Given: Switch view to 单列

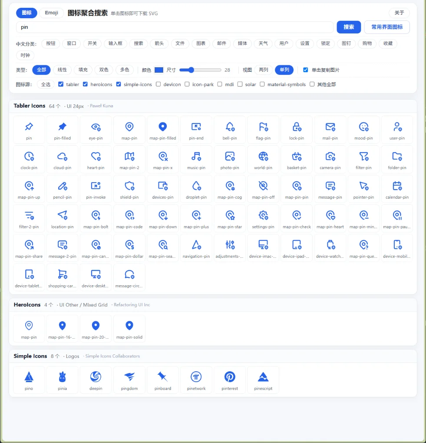Looking at the screenshot, I should [284, 70].
